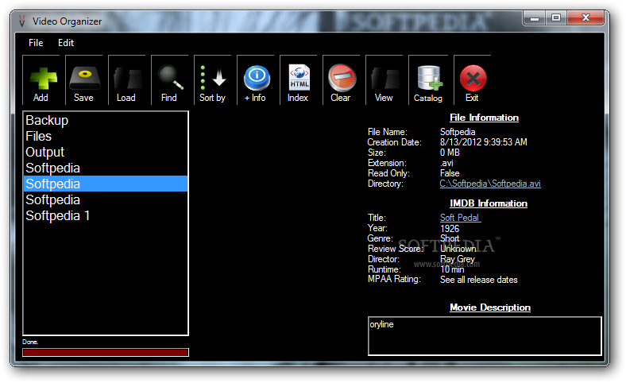Screen dimensions: 626x383
Task: Click the director value Ray Grey
Action: click(x=458, y=259)
